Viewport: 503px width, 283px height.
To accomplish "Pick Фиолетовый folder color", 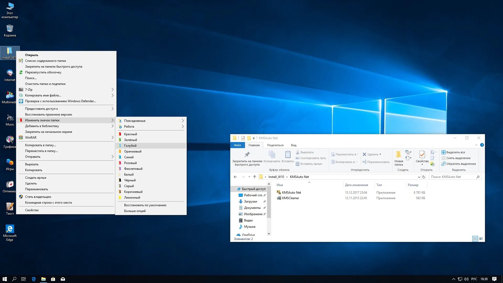I will tap(151, 169).
